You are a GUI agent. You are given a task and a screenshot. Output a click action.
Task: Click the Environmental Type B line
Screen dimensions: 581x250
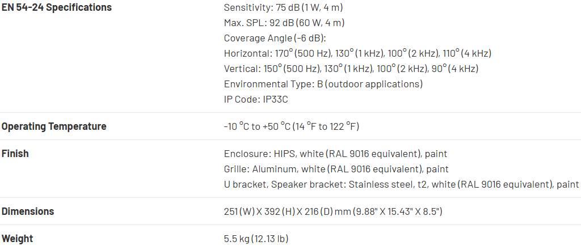pos(323,84)
